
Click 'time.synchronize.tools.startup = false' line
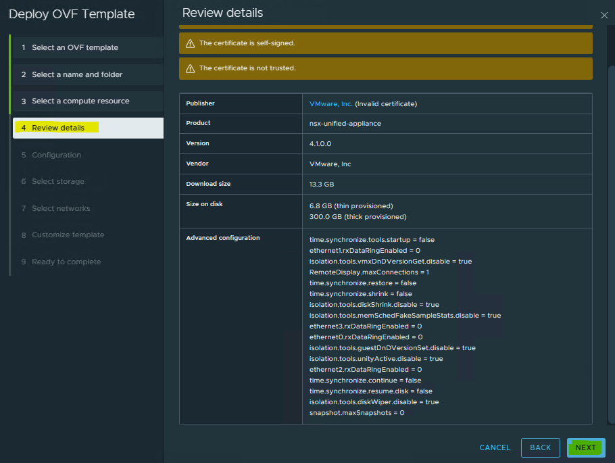[x=372, y=240]
